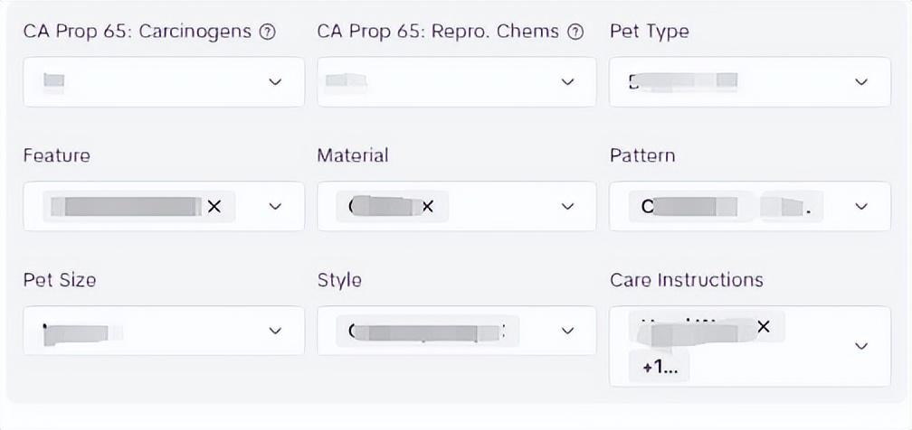This screenshot has width=912, height=430.
Task: Expand the Pet Type dropdown chevron
Action: coord(861,82)
